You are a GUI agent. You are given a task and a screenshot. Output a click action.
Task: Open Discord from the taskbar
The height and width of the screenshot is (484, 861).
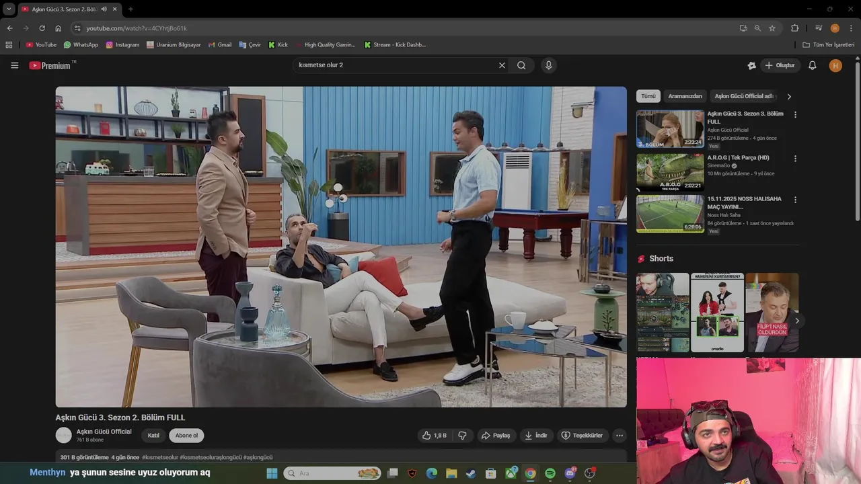pos(570,473)
